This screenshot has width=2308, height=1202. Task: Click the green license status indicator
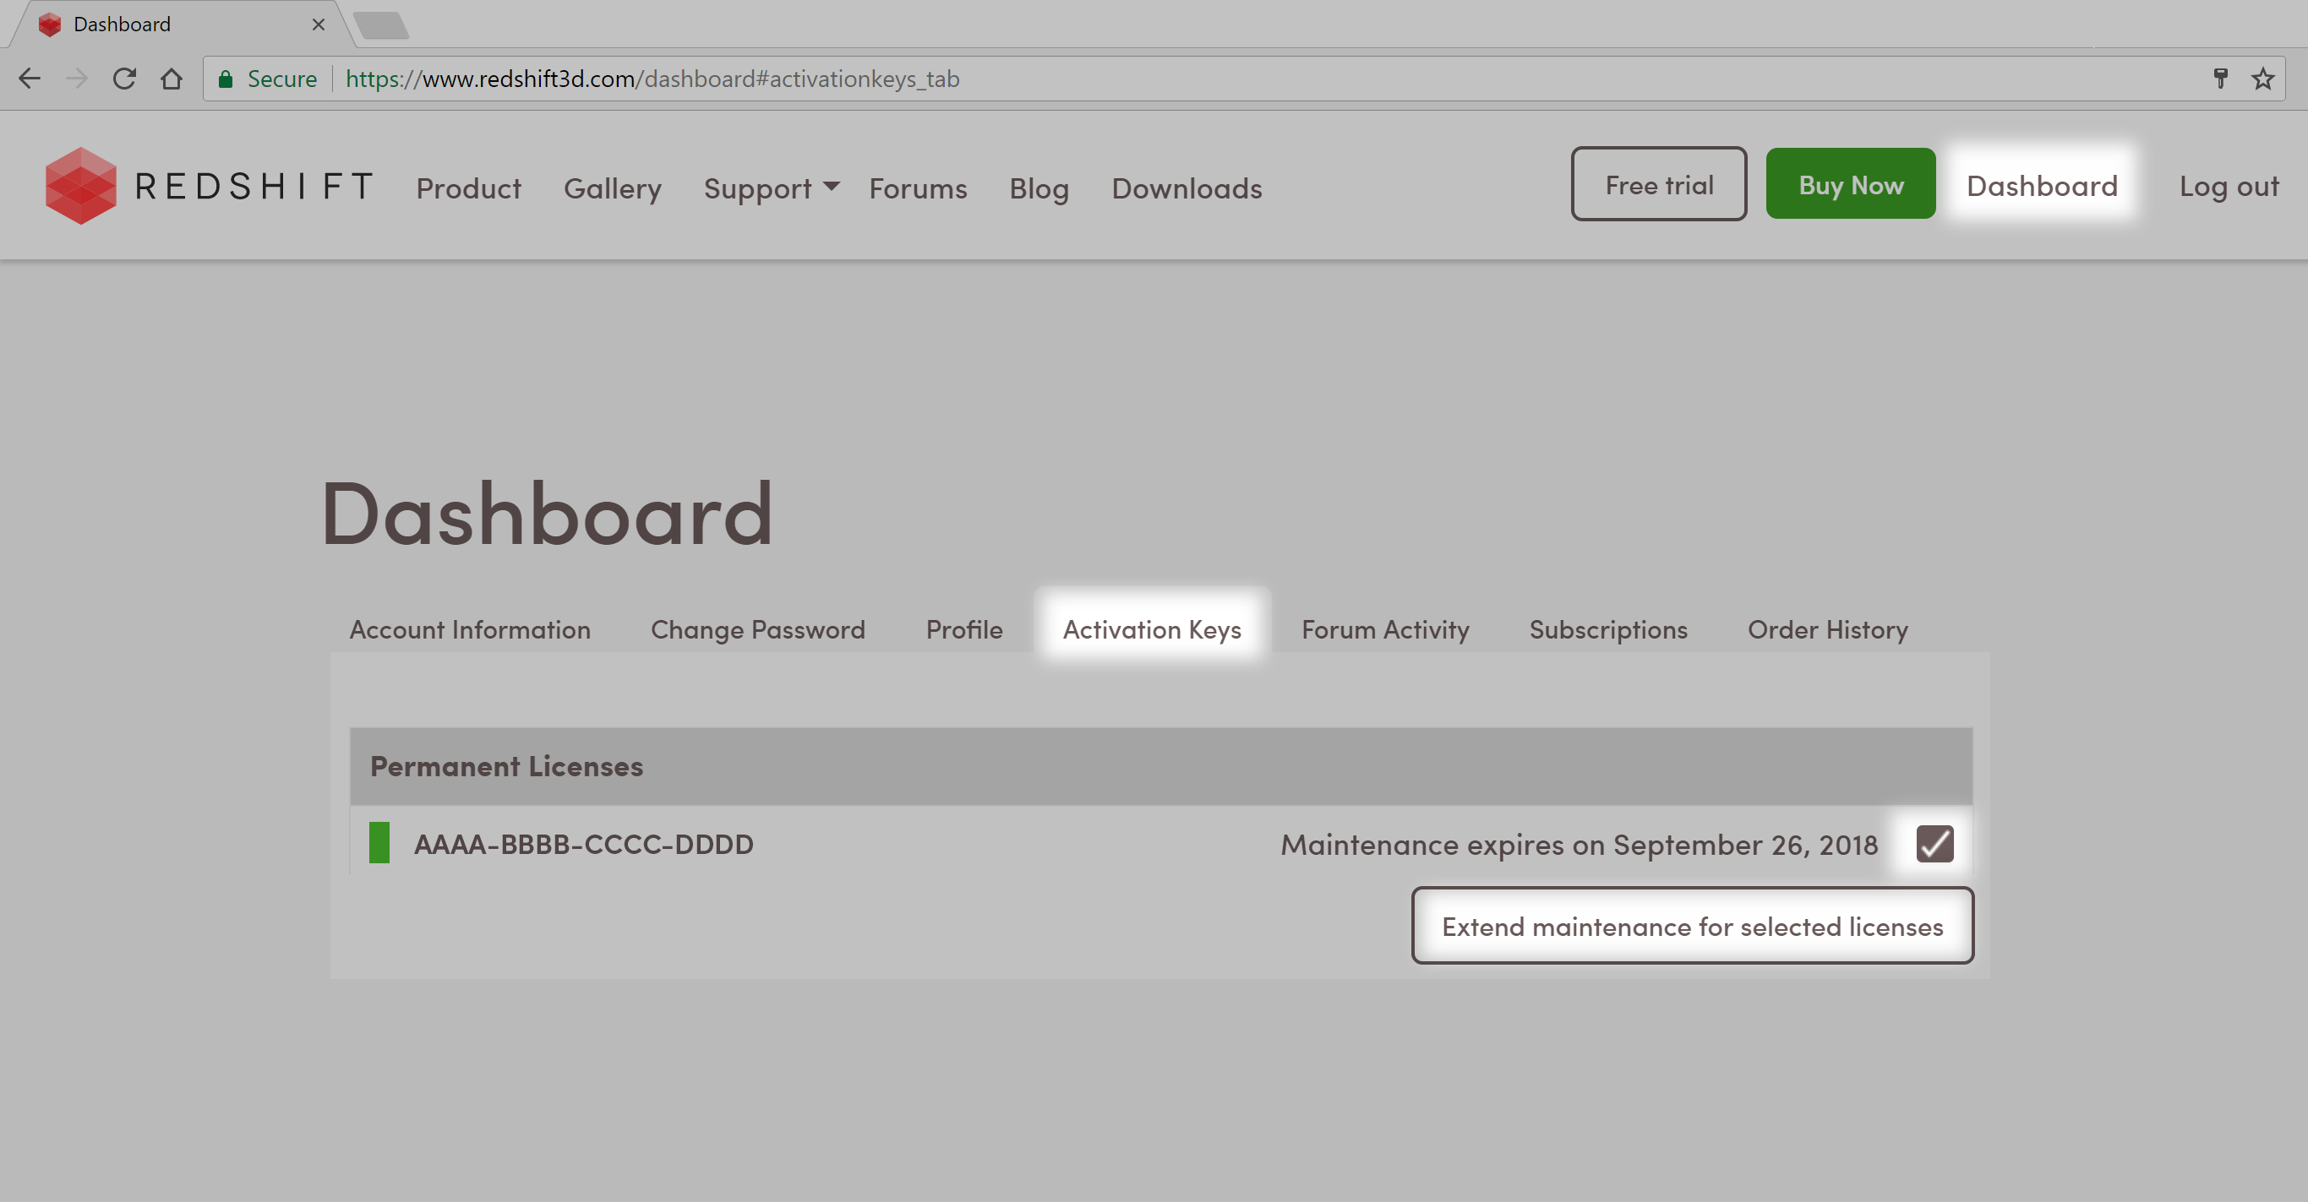pyautogui.click(x=379, y=843)
